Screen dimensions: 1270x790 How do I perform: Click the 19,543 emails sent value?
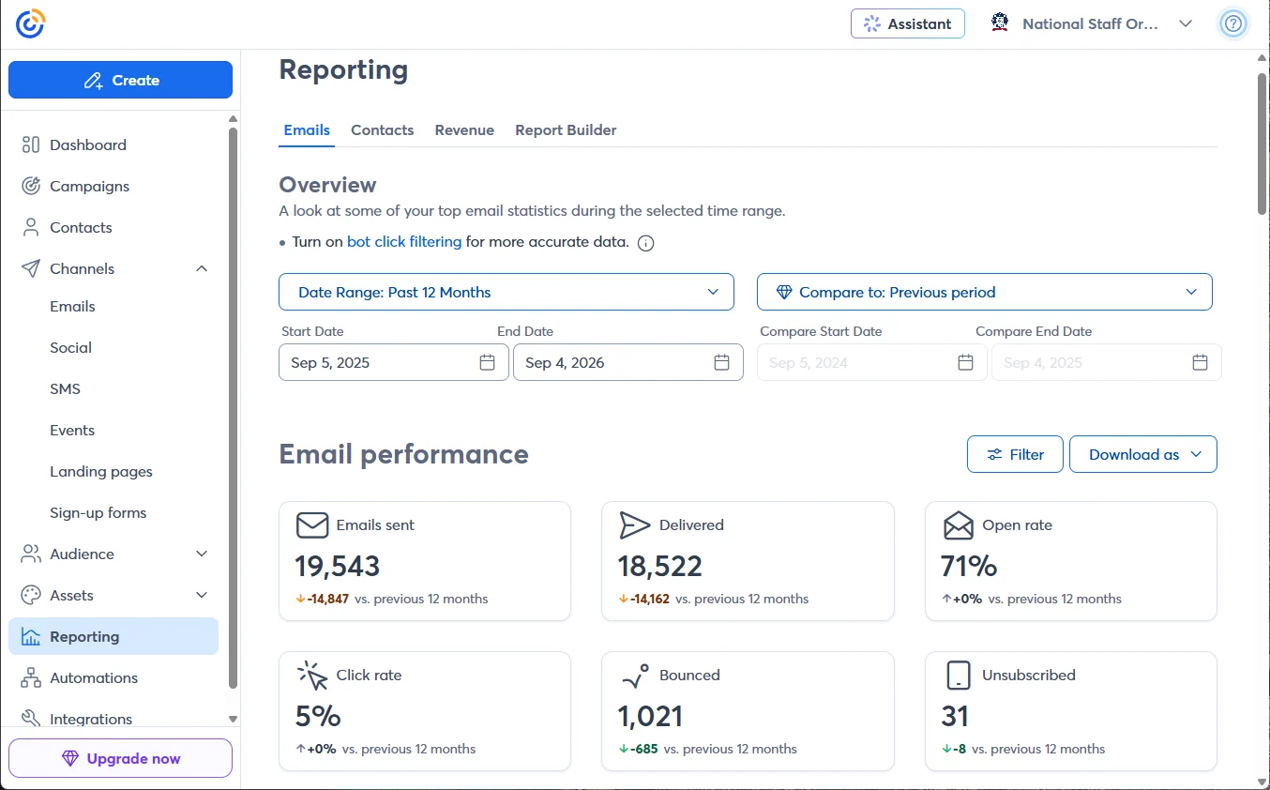click(x=338, y=566)
